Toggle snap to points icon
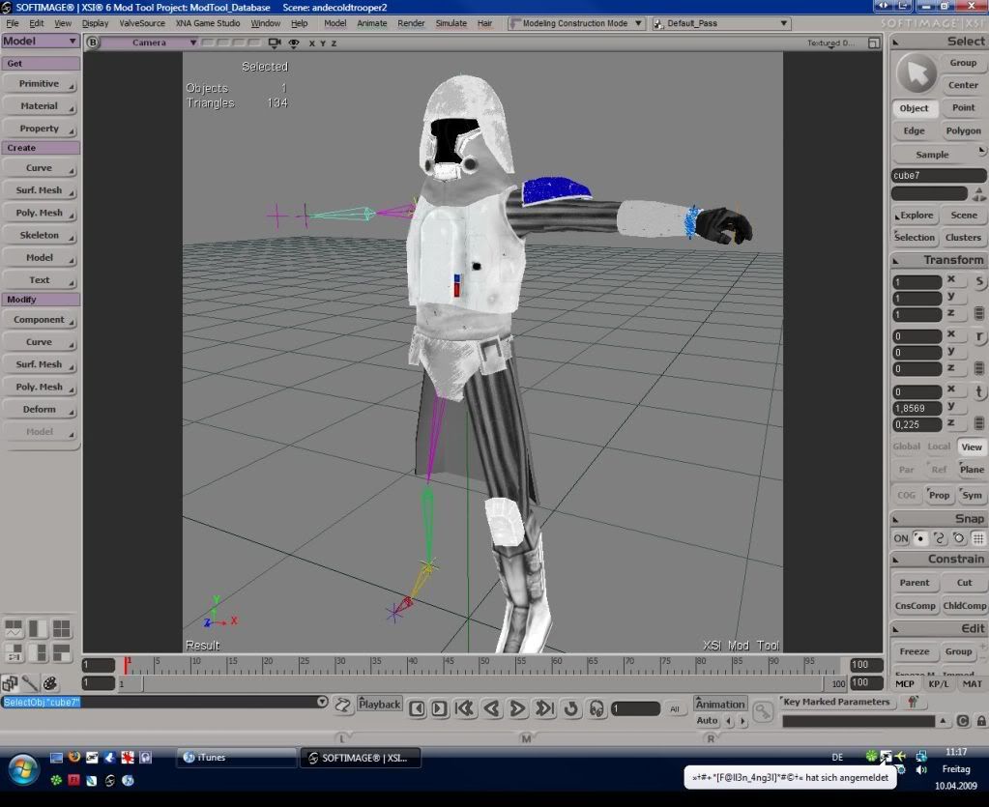This screenshot has width=989, height=807. tap(920, 538)
